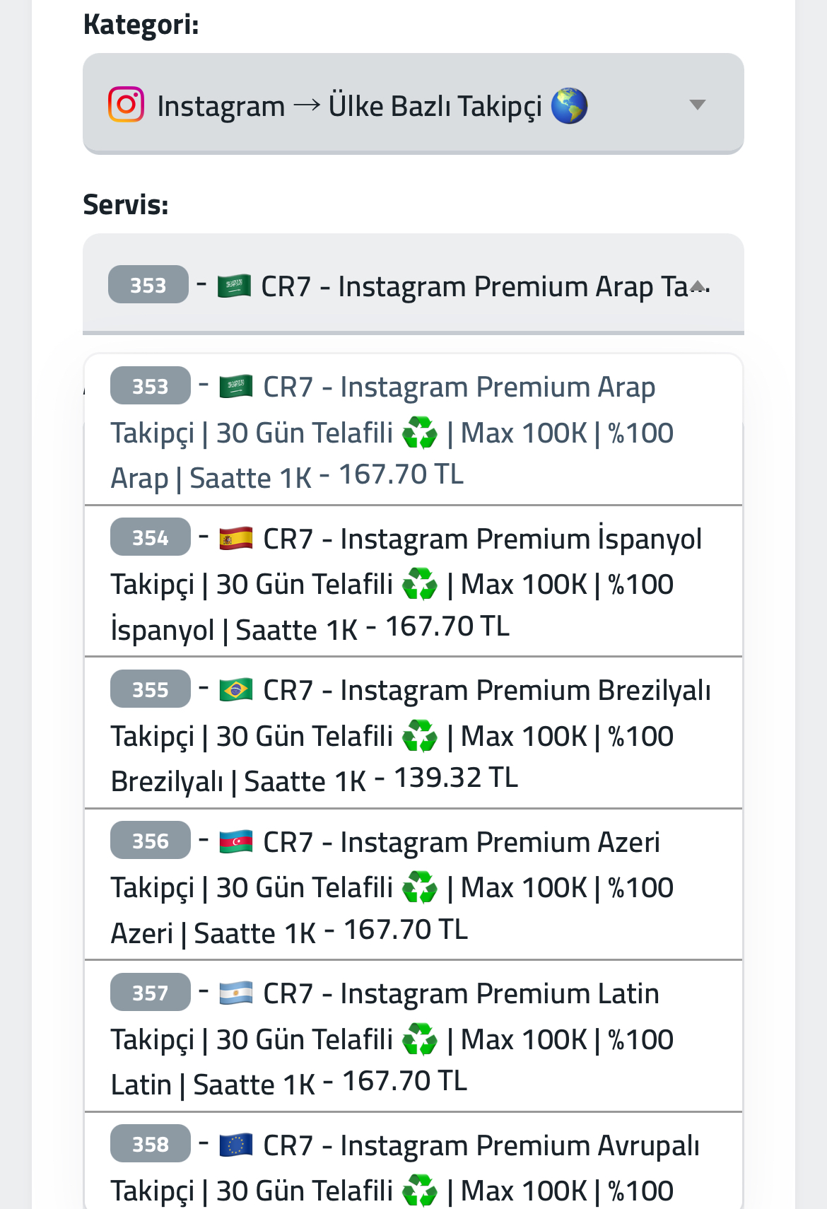Viewport: 827px width, 1209px height.
Task: Select the Arap Takipçi option, 167.70 TL
Action: click(413, 431)
